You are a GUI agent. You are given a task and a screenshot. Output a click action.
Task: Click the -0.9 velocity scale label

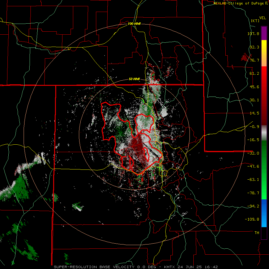(254, 127)
